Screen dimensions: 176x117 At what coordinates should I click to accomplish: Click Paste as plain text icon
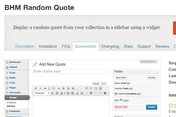[x=68, y=93]
